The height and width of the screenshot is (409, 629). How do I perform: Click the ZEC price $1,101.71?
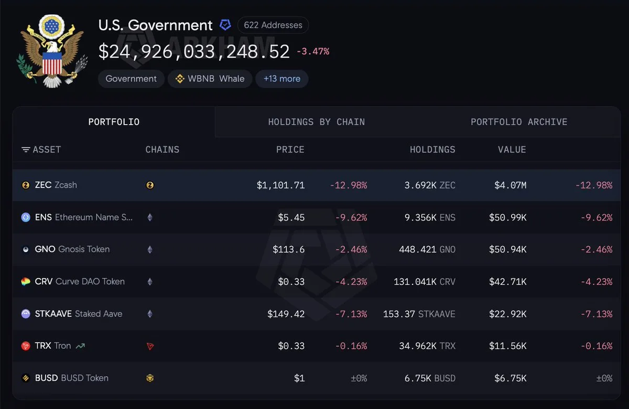pos(280,185)
